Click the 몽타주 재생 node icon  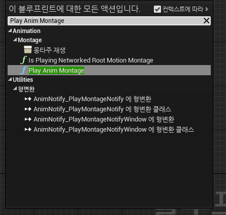pyautogui.click(x=28, y=50)
